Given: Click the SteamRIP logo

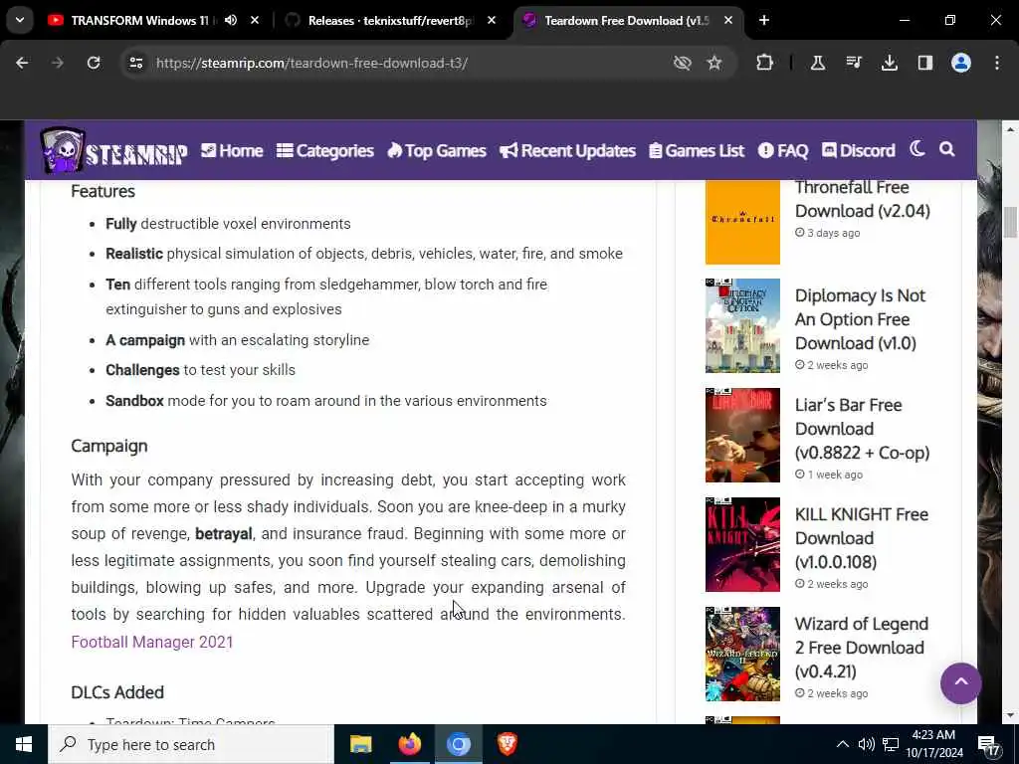Looking at the screenshot, I should [113, 150].
